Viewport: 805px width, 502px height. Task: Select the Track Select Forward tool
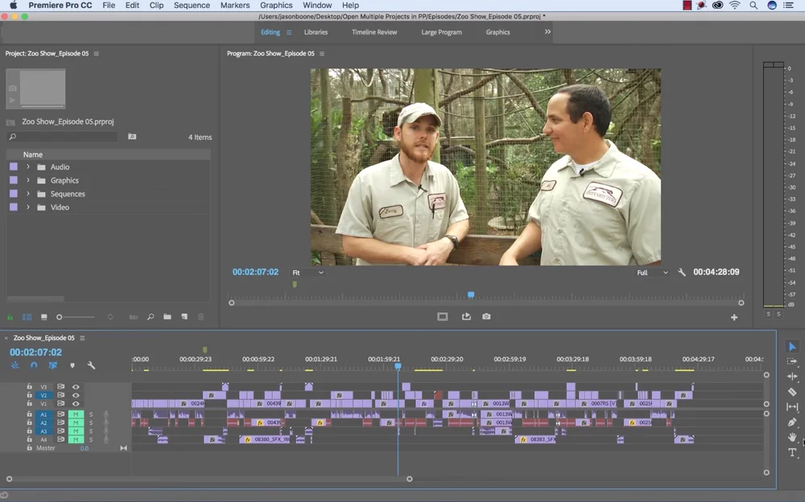[x=792, y=361]
